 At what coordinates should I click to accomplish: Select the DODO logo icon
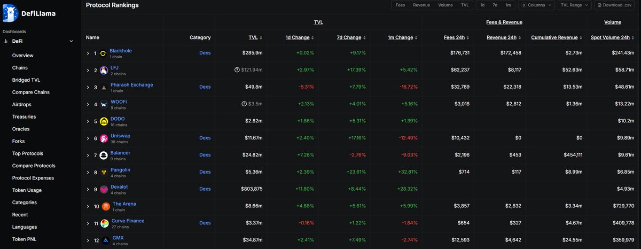[104, 121]
